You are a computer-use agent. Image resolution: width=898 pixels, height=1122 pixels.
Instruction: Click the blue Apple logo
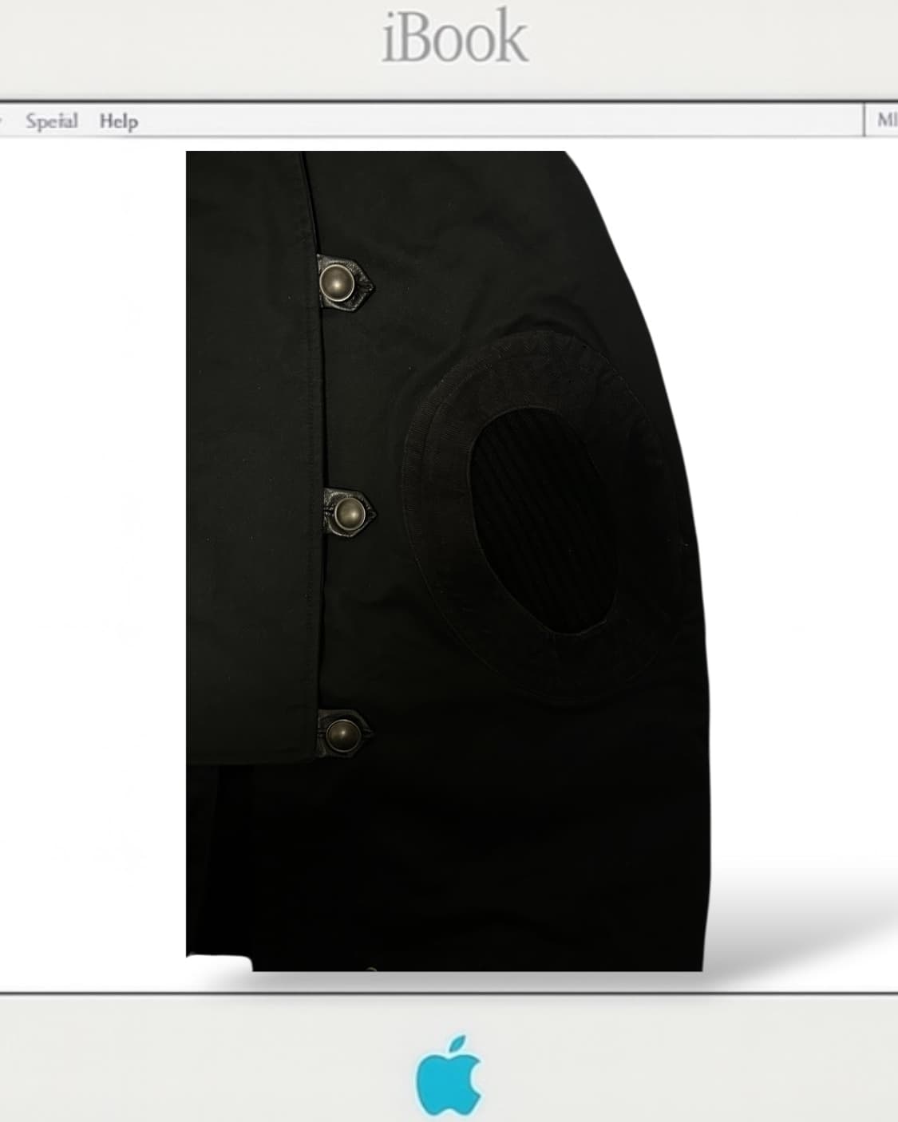click(449, 1077)
